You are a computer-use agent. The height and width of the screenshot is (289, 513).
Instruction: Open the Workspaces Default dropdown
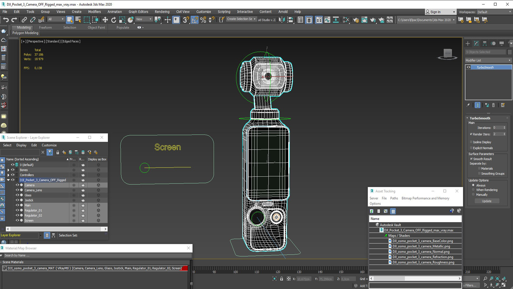coord(494,12)
